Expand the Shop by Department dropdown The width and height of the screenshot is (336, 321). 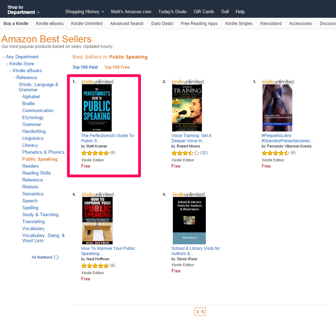pos(24,10)
